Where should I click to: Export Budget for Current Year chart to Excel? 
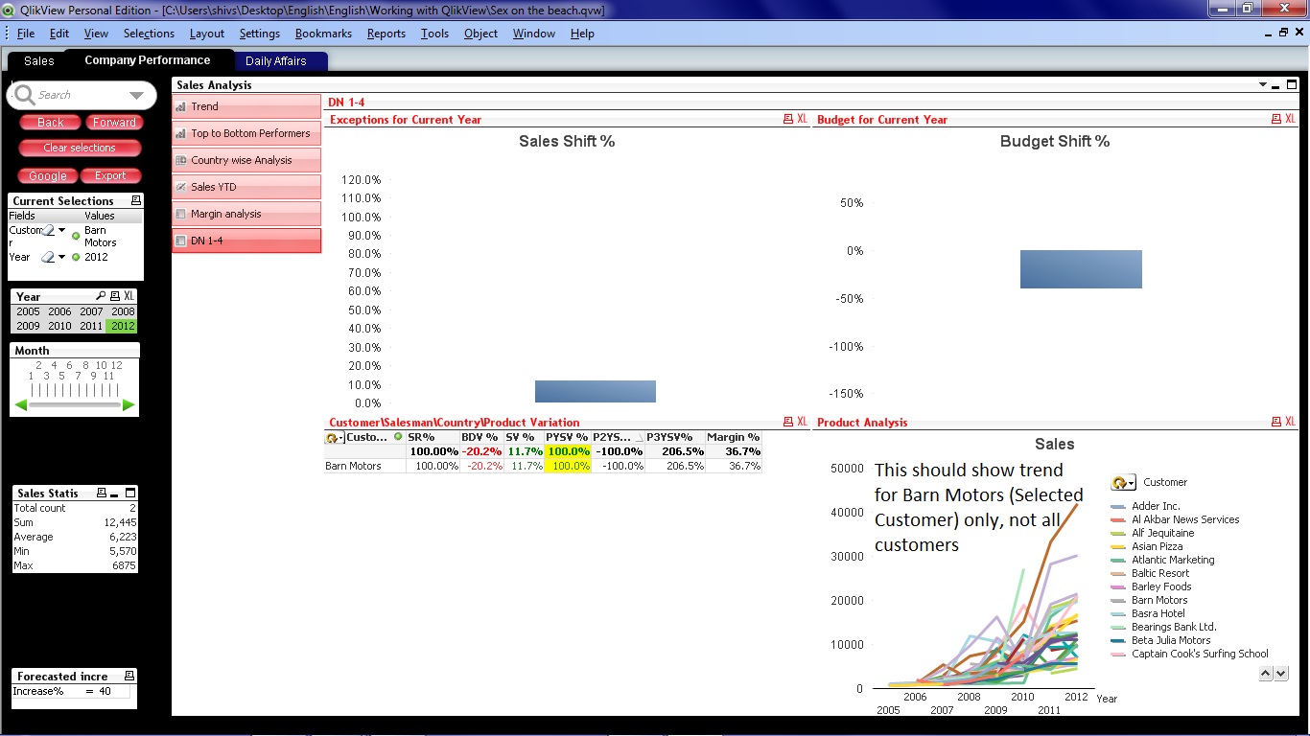coord(1291,119)
